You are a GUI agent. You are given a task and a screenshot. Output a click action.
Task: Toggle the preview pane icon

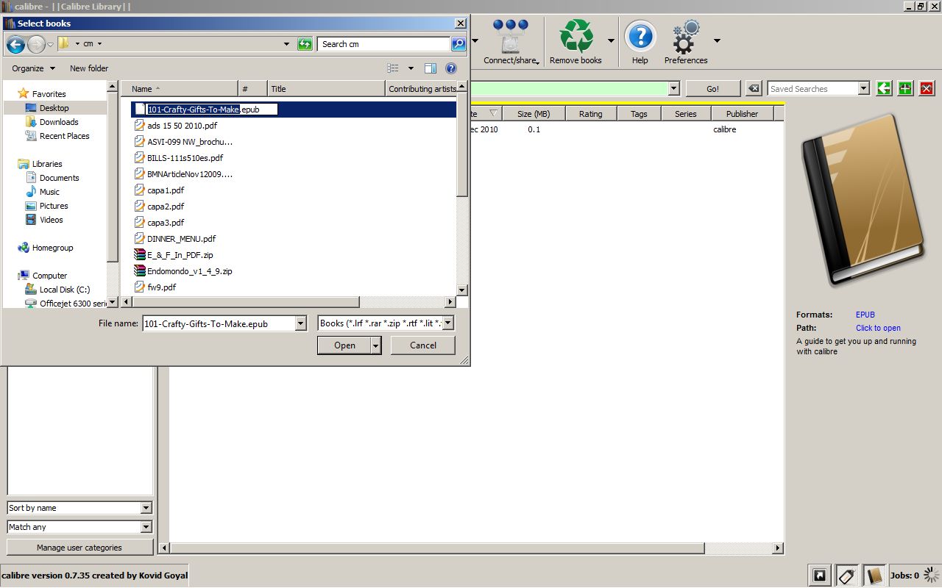tap(431, 68)
